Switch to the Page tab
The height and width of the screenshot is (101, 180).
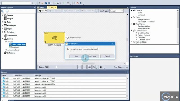[x=40, y=7]
